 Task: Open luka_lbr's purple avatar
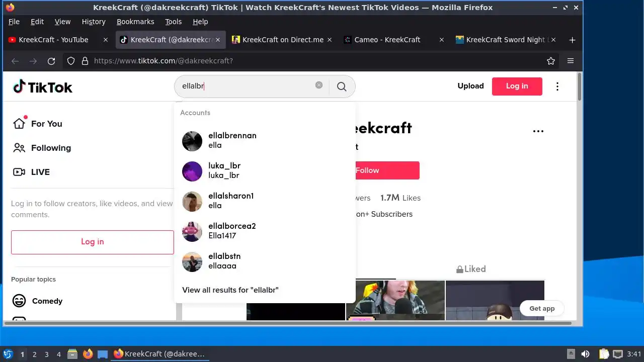[x=192, y=171]
